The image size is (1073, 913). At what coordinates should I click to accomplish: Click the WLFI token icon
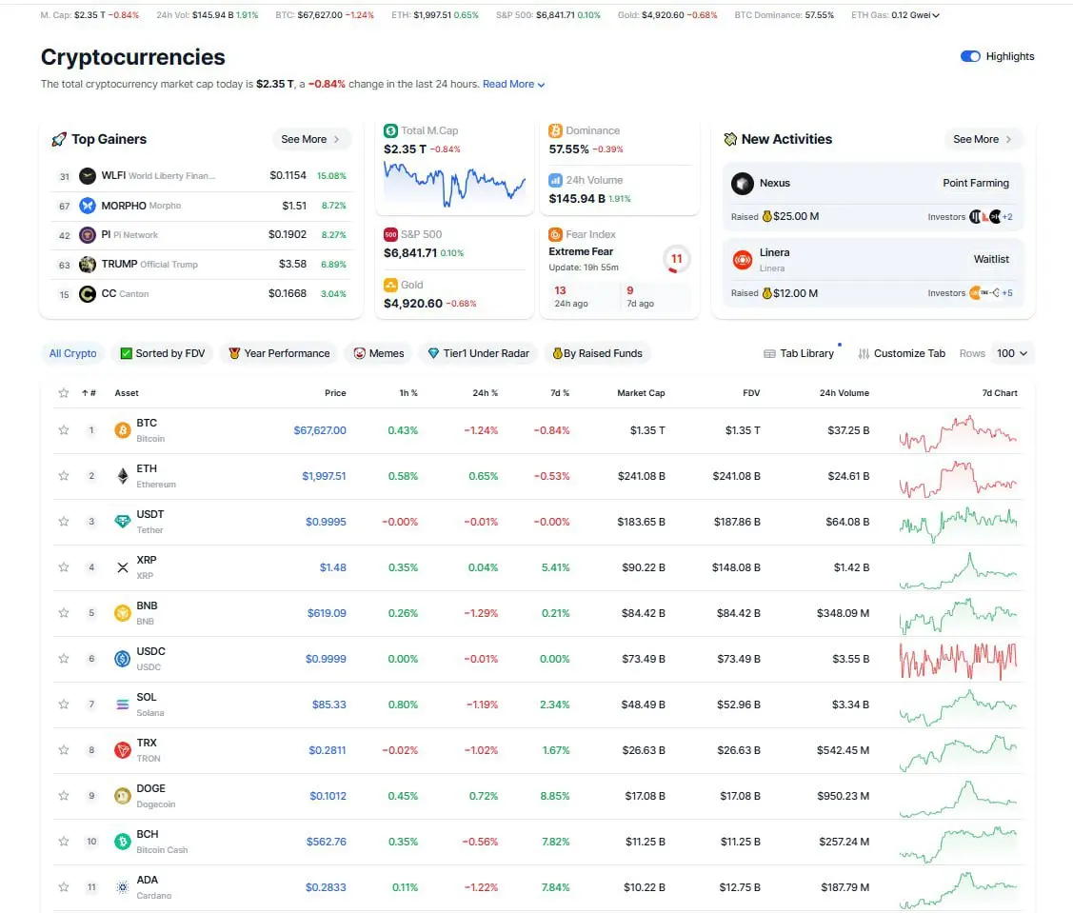88,176
